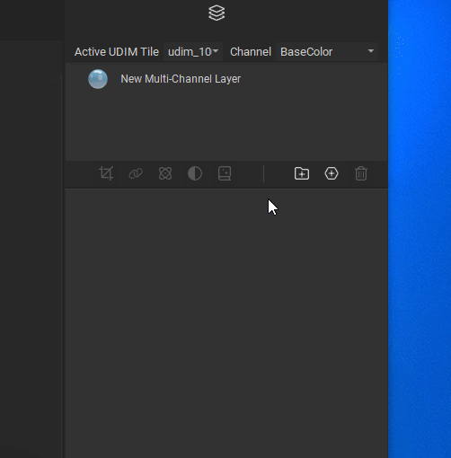Add a new folder with folder-plus icon
Viewport: 451px width, 458px height.
point(302,173)
